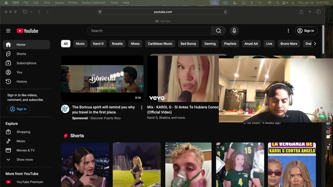Screen dimensions: 333x187
Task: Open Wi-Fi status menu
Action: [270, 3]
